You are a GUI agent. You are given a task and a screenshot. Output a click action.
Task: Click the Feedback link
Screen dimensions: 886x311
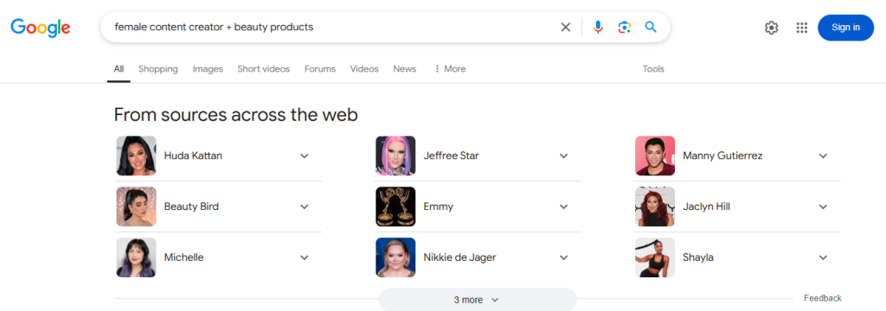point(823,298)
